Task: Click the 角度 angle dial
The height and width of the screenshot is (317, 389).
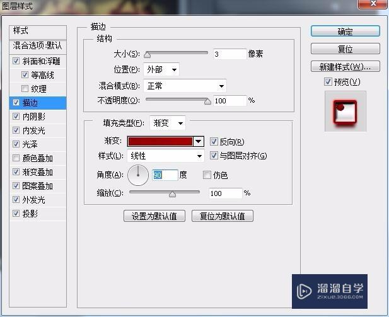Action: [x=138, y=175]
